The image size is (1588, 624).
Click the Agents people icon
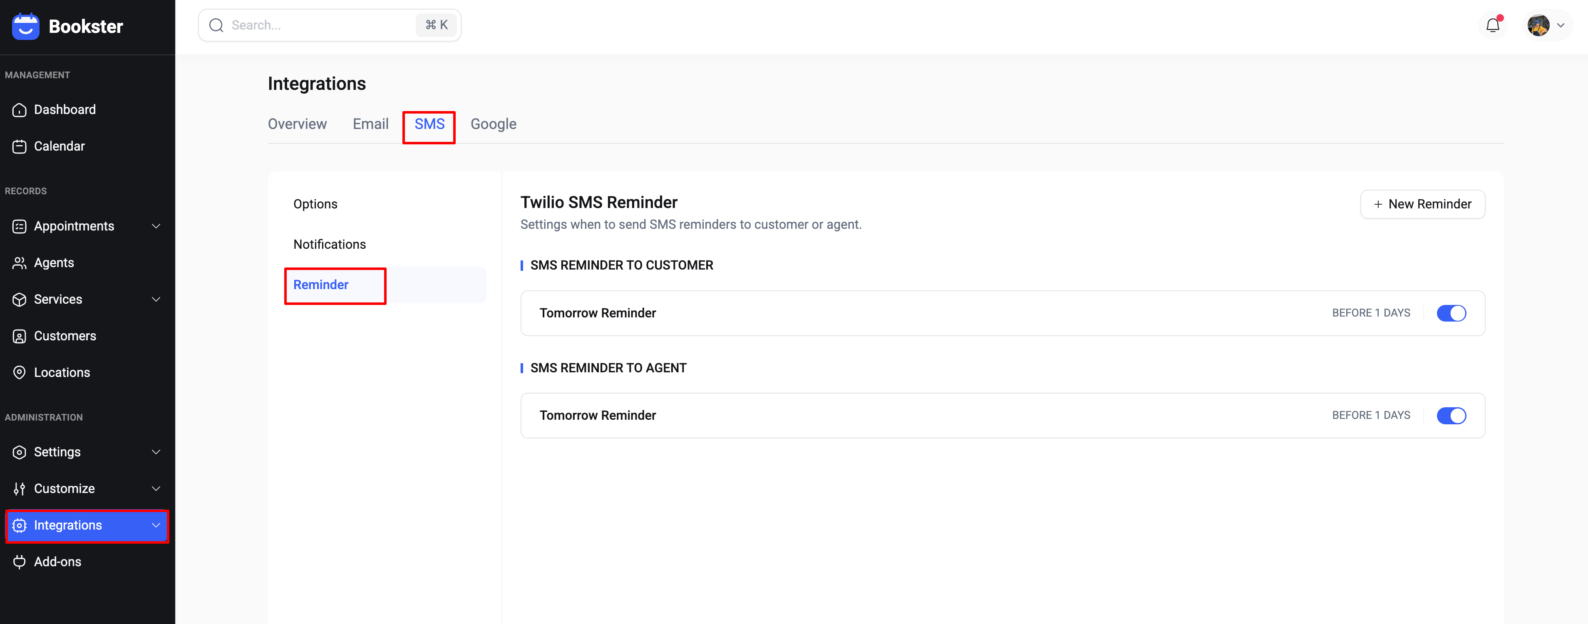[x=20, y=263]
